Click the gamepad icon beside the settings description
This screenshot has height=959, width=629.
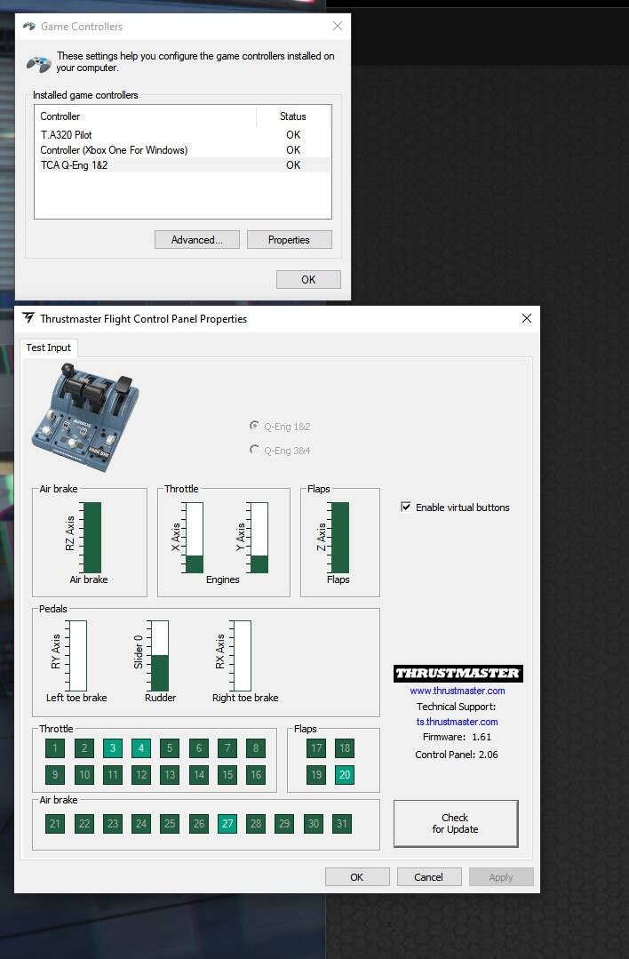point(38,63)
